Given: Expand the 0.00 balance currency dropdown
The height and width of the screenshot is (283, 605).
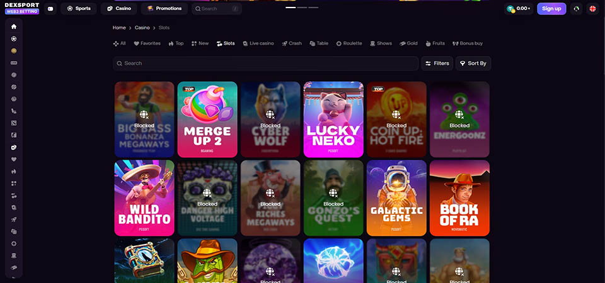Looking at the screenshot, I should (x=519, y=8).
